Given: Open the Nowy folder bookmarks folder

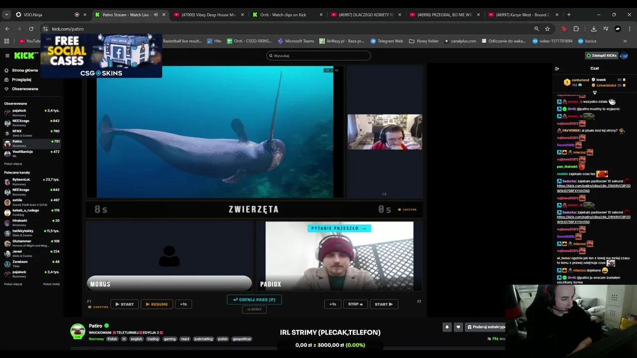Looking at the screenshot, I should click(424, 41).
